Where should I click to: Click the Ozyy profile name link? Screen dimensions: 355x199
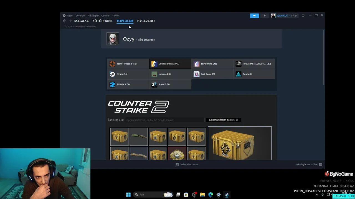(x=129, y=39)
